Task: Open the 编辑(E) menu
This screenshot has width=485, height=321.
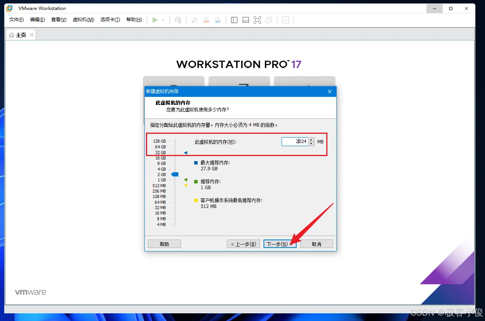Action: [37, 20]
